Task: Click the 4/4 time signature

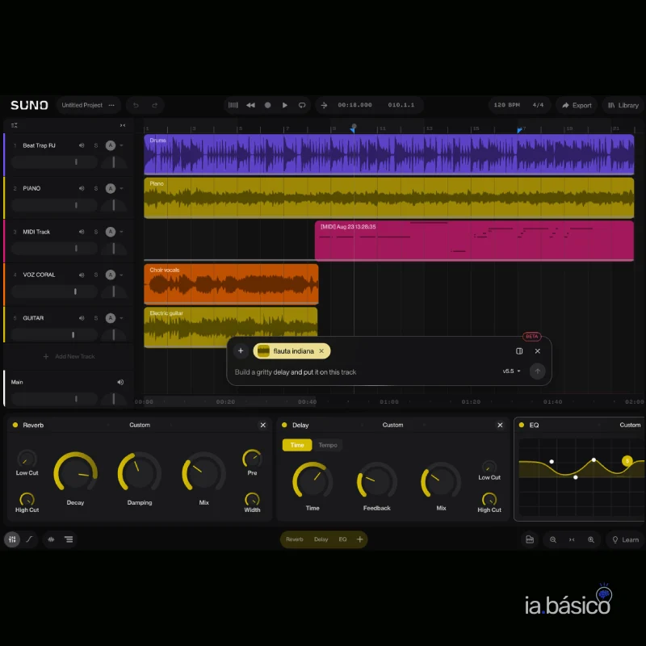Action: (538, 105)
